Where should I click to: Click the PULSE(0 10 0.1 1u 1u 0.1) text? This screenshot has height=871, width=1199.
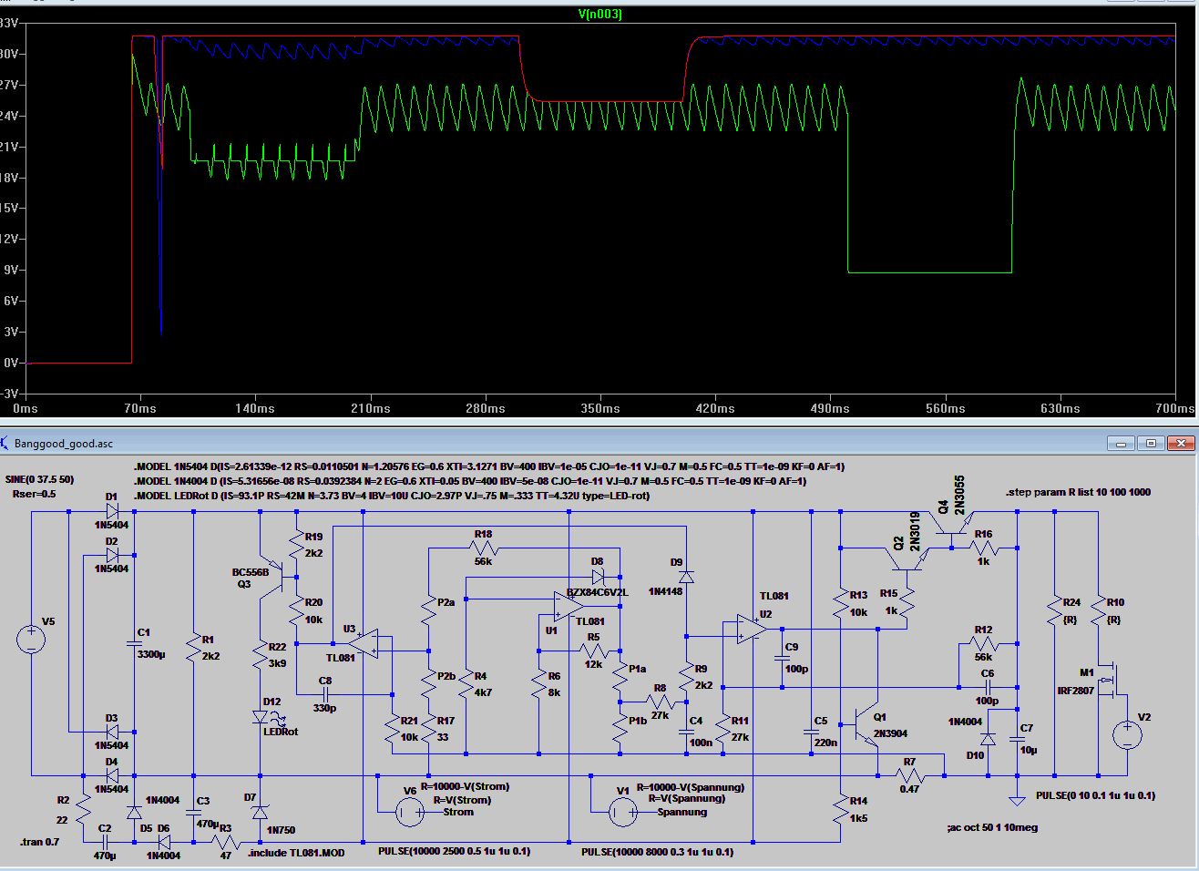coord(1095,795)
